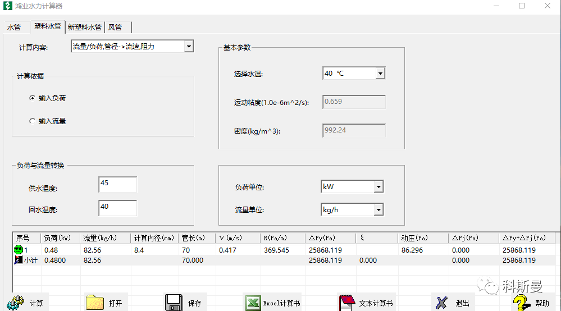Switch to the 水管 tab
The width and height of the screenshot is (561, 311).
pos(14,27)
